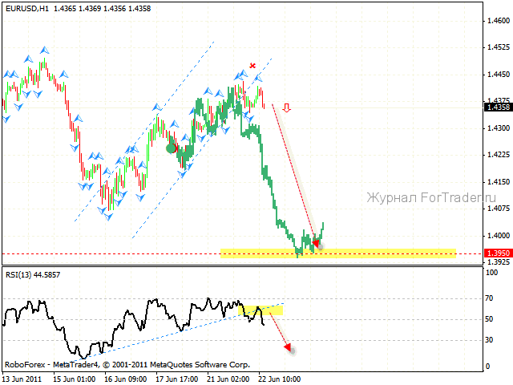Click the 1.4525 price axis label

click(x=499, y=47)
